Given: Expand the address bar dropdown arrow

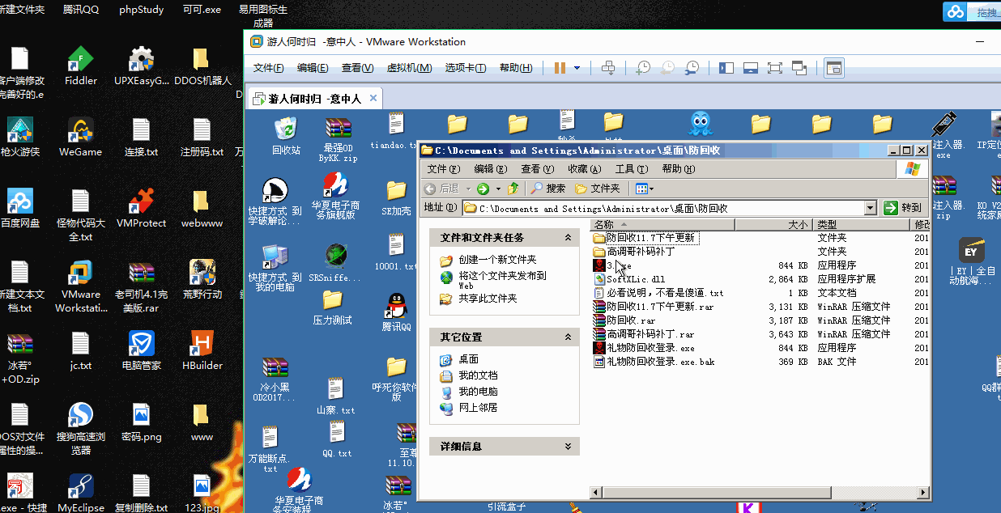Looking at the screenshot, I should coord(871,208).
